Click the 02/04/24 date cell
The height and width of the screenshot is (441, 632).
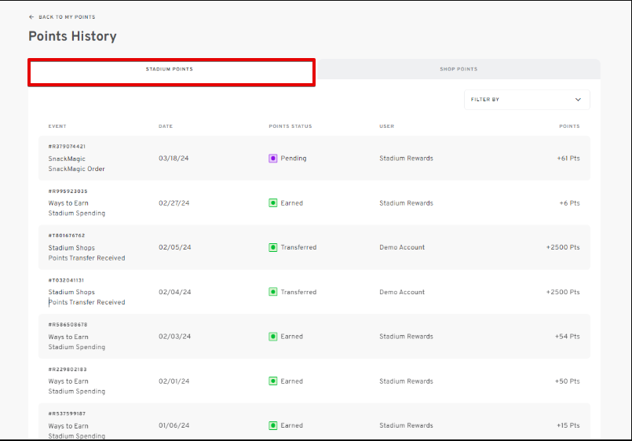(175, 292)
